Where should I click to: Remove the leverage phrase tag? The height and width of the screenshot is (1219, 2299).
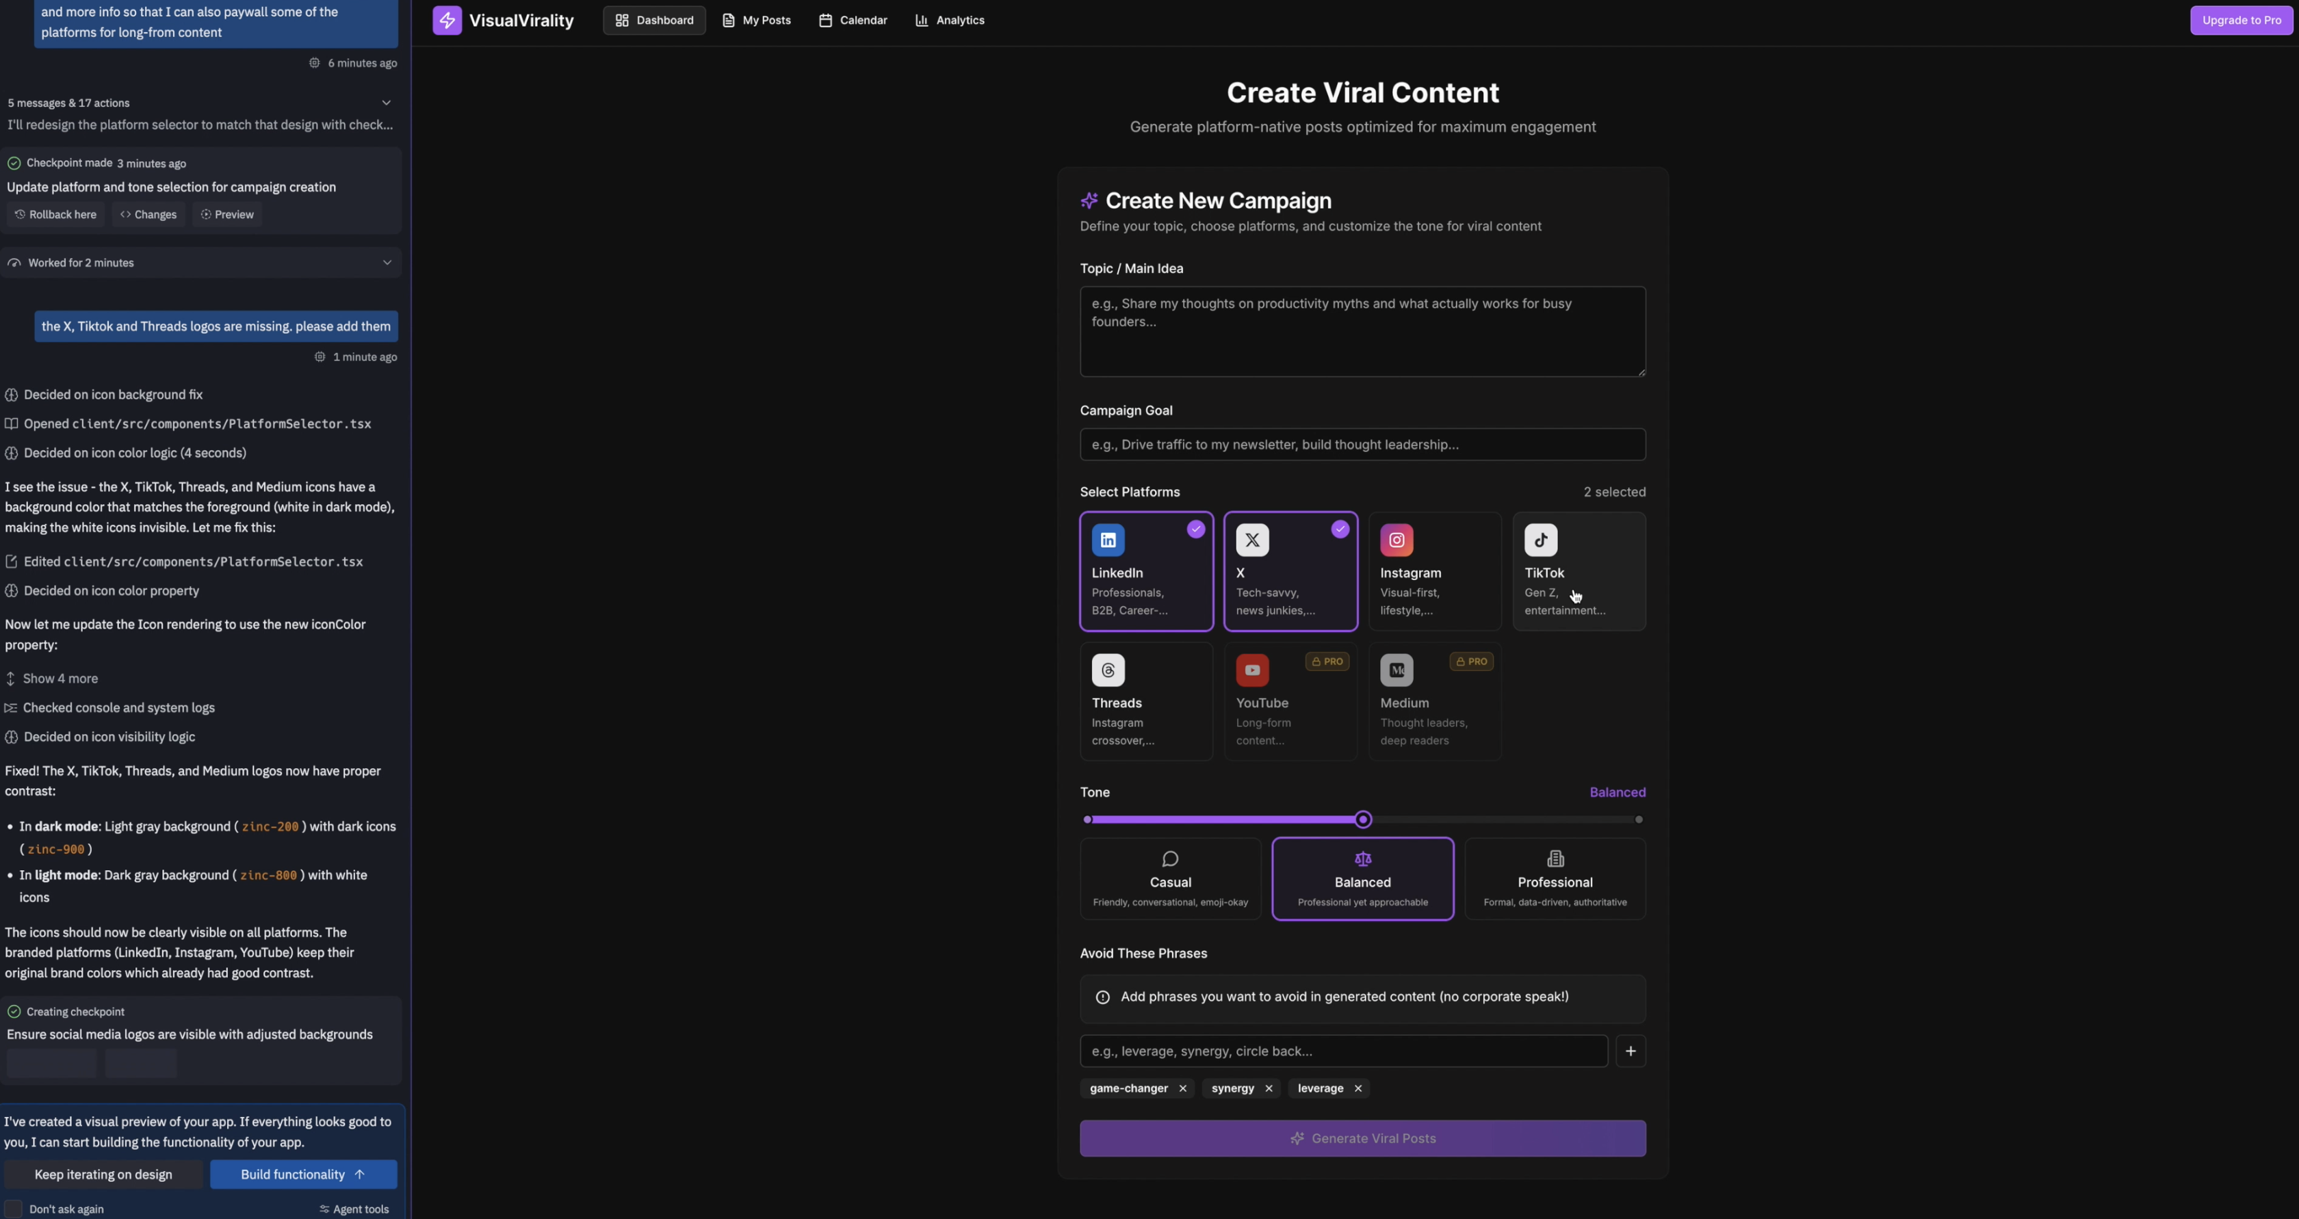(1358, 1089)
